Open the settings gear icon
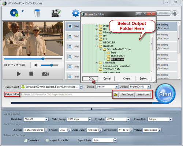Screen dimensions: 183x146 point(75,13)
